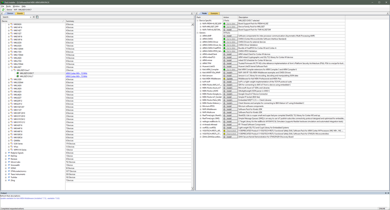This screenshot has height=210, width=390.
Task: Open the Window menu
Action: coord(16,6)
